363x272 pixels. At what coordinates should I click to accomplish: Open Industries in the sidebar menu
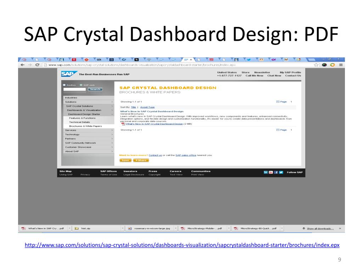[x=71, y=98]
